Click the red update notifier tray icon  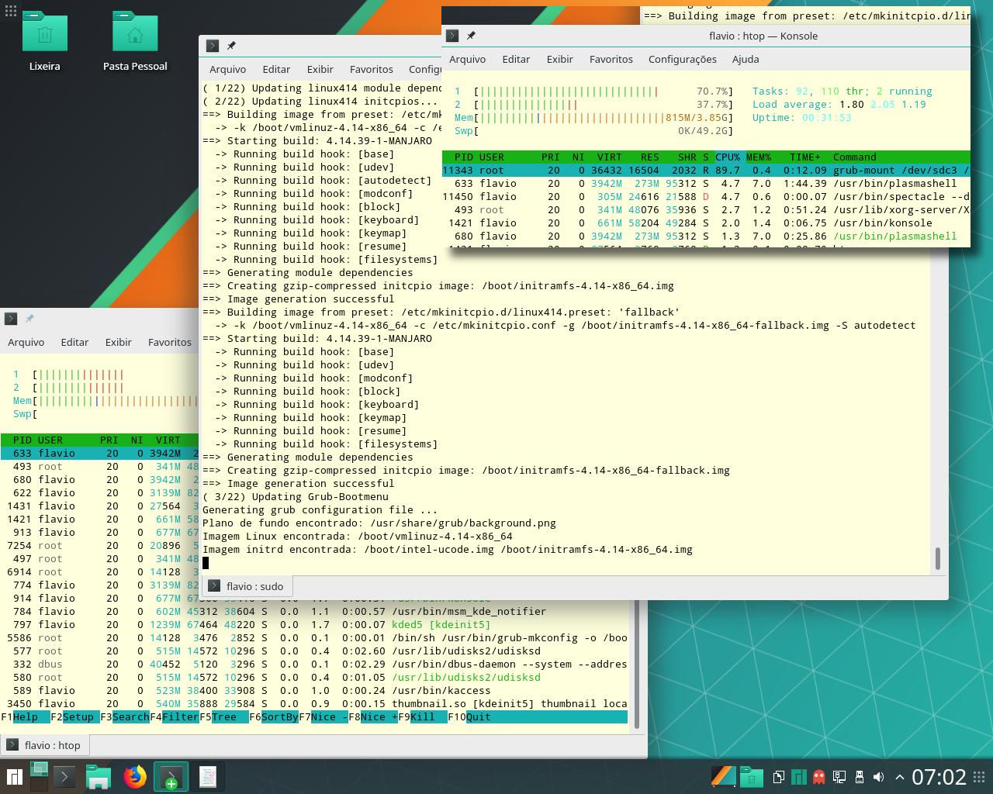[819, 776]
